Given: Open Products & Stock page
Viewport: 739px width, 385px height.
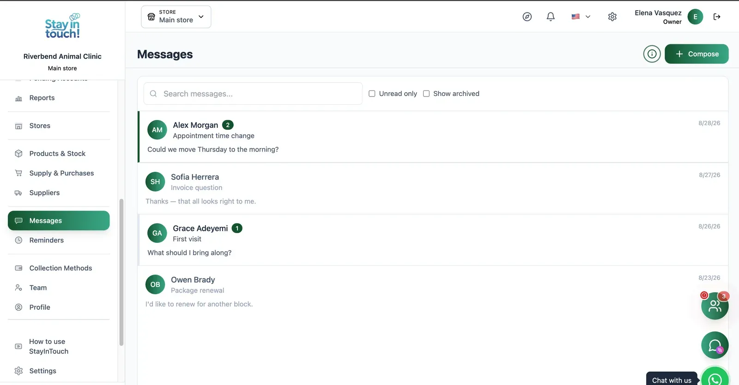Looking at the screenshot, I should click(x=59, y=154).
